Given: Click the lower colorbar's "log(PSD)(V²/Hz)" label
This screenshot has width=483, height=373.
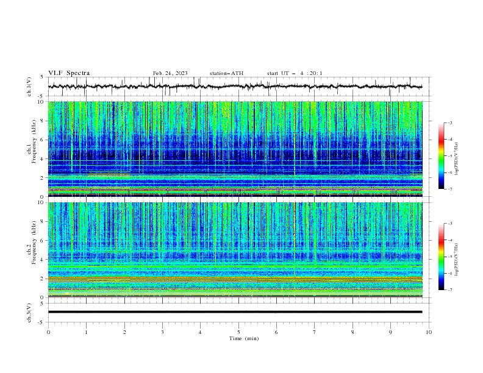Looking at the screenshot, I should [x=457, y=260].
